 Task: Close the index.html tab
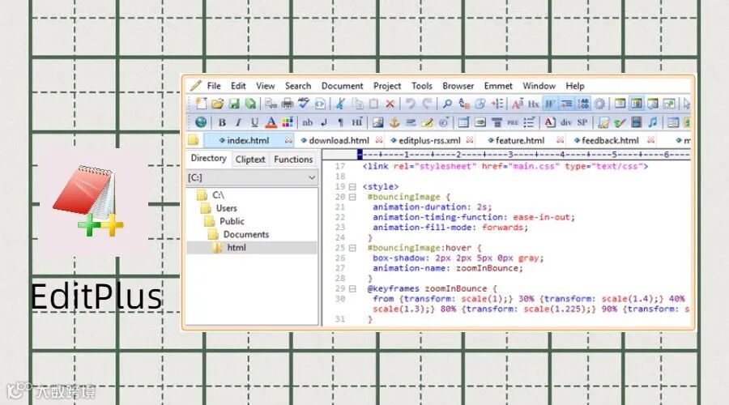288,140
